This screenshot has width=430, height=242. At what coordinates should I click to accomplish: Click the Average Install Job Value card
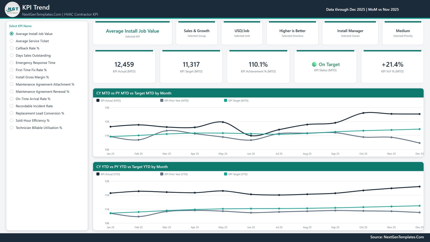(132, 33)
